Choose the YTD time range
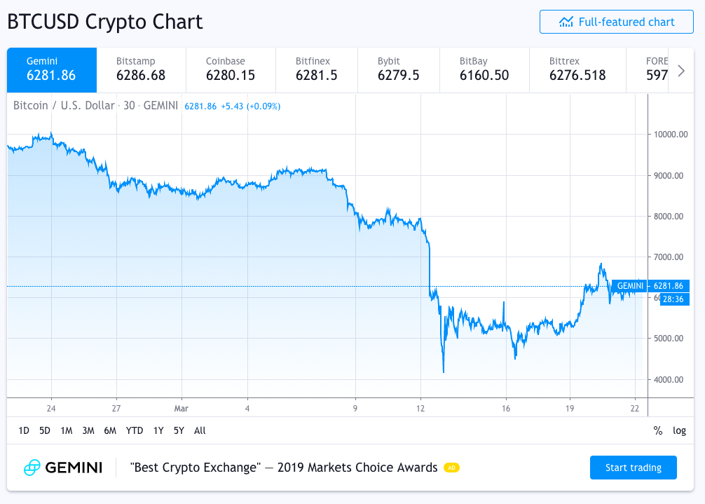This screenshot has height=504, width=705. tap(135, 430)
